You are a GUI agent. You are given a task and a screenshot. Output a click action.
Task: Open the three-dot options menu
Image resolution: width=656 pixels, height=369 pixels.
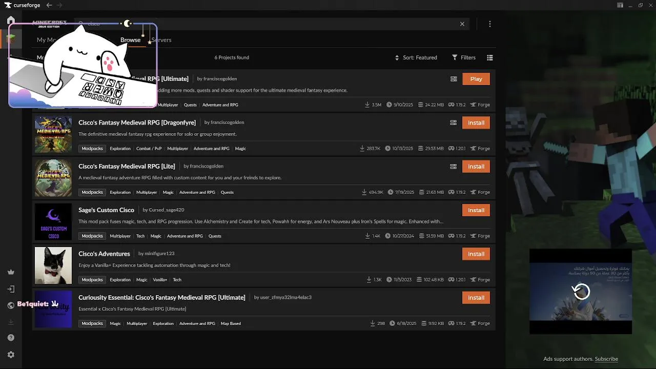tap(490, 24)
